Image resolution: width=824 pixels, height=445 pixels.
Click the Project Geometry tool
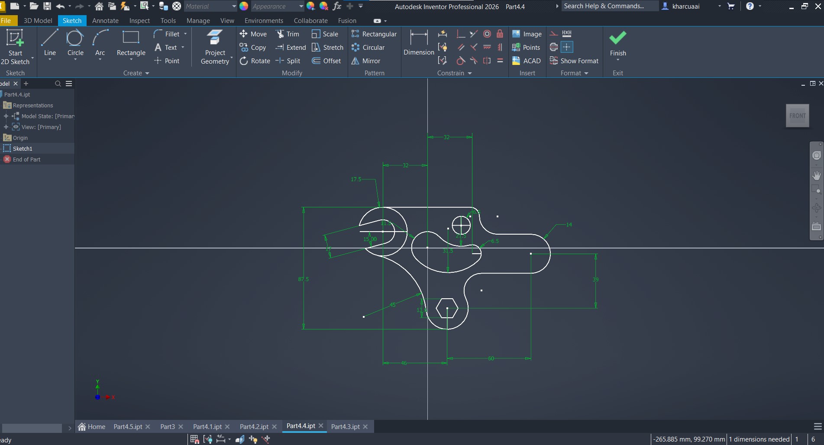coord(215,47)
